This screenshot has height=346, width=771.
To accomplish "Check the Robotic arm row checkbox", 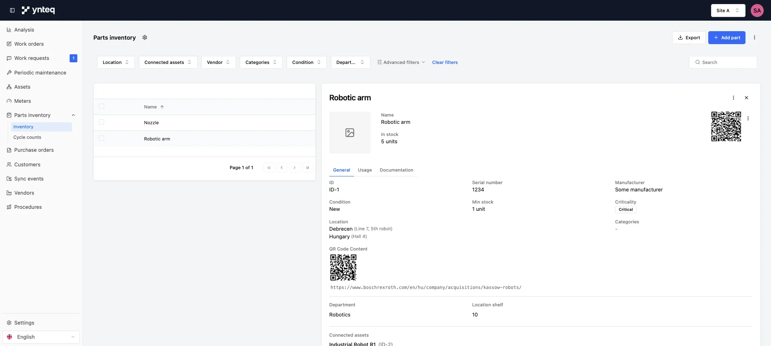I will pos(102,138).
